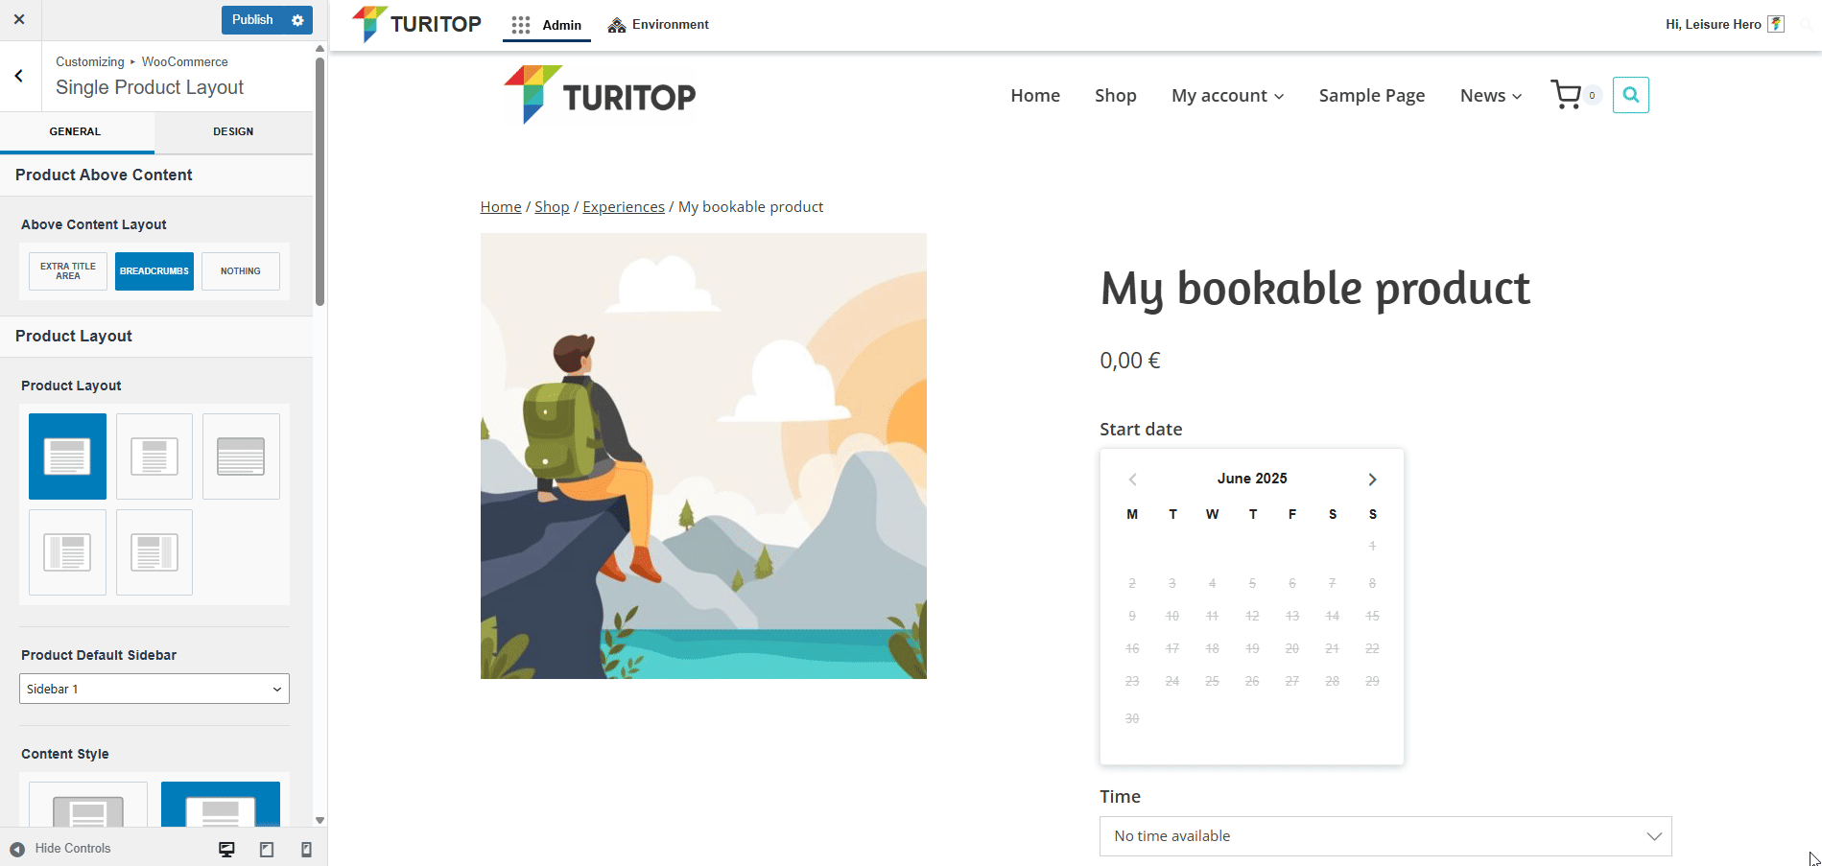1822x866 pixels.
Task: Choose the full-width third product layout thumbnail
Action: (241, 456)
